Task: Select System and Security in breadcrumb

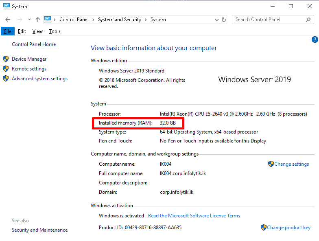Action: coord(120,20)
